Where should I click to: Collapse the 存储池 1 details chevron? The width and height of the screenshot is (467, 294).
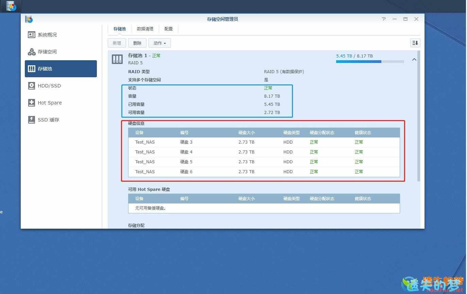[x=414, y=60]
